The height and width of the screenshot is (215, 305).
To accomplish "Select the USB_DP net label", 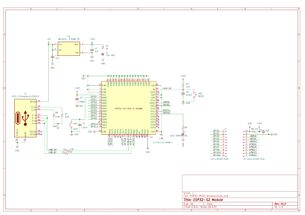I will coord(53,152).
